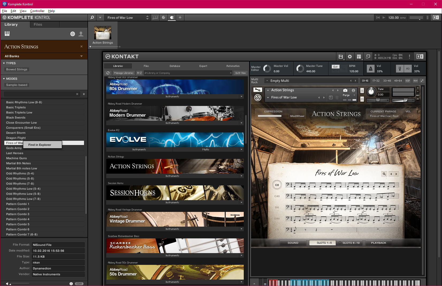Click tuning fork reference tone icon
The width and height of the screenshot is (442, 286).
click(x=400, y=69)
